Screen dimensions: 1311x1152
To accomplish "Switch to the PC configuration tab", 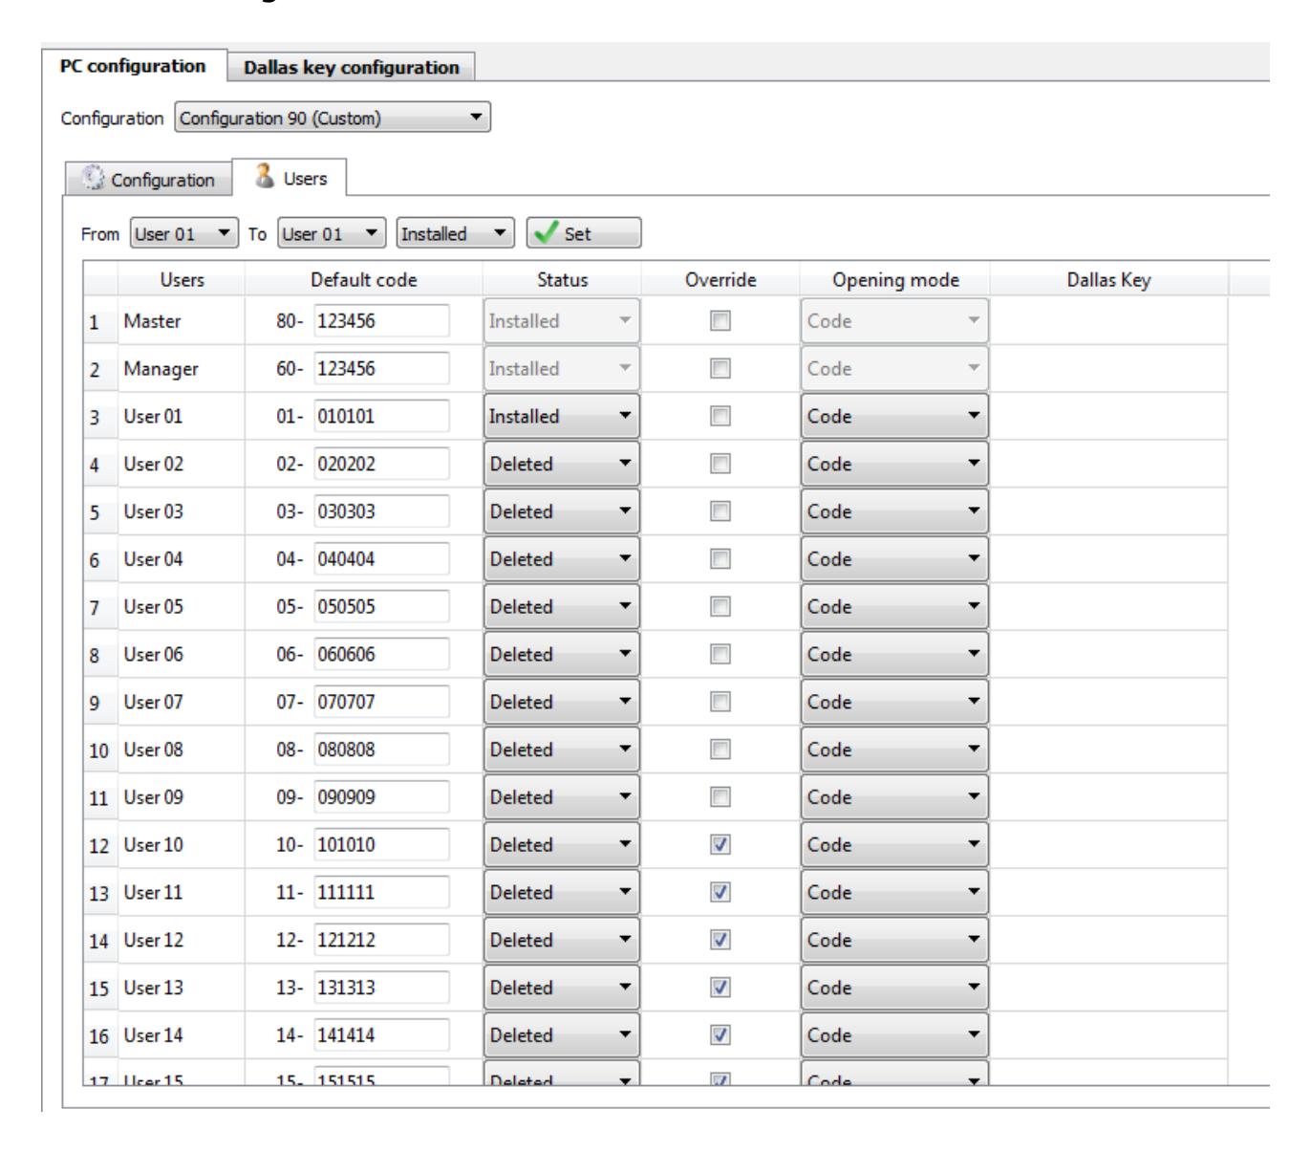I will tap(133, 66).
